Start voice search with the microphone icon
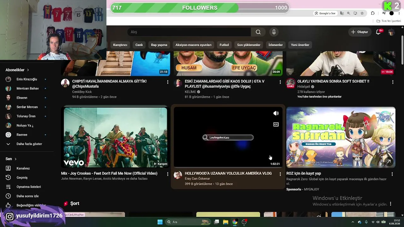The width and height of the screenshot is (404, 227). pyautogui.click(x=274, y=32)
